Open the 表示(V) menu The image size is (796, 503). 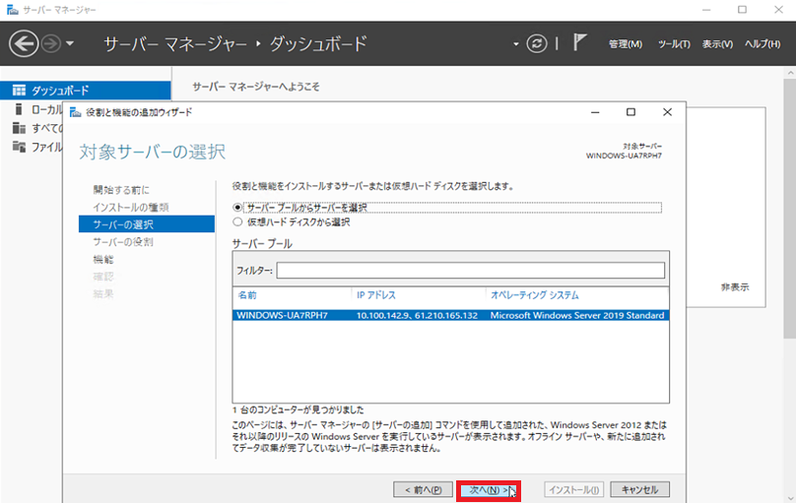pyautogui.click(x=717, y=44)
